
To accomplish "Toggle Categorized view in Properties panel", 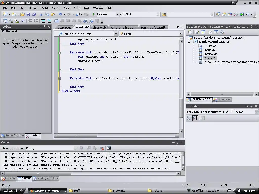I will tap(189, 118).
